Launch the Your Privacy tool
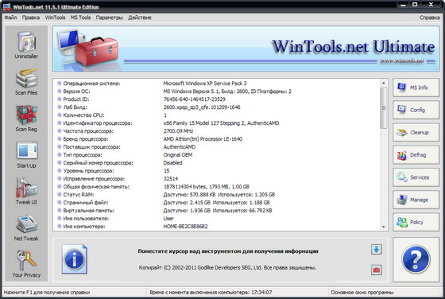The image size is (445, 299). [26, 264]
